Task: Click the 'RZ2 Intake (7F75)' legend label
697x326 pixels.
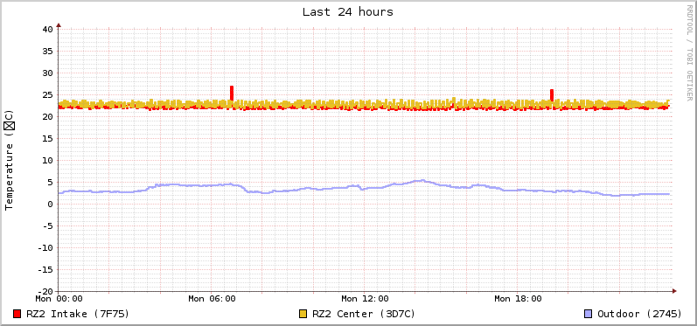Action: pos(78,314)
